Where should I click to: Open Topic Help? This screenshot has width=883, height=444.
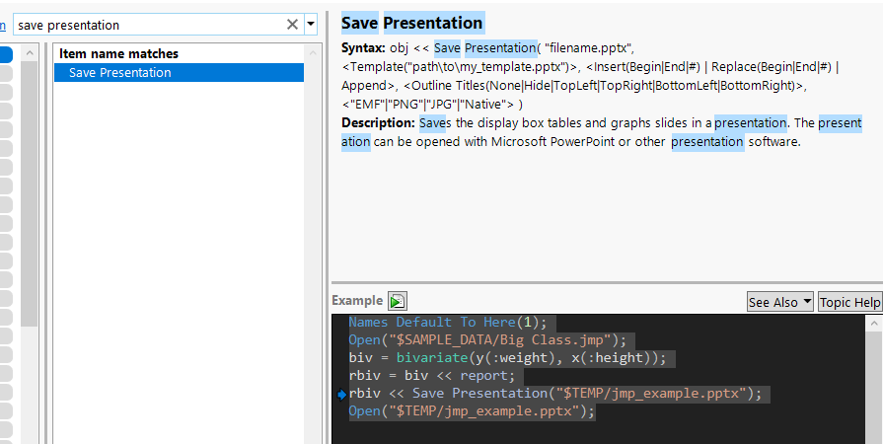point(849,302)
